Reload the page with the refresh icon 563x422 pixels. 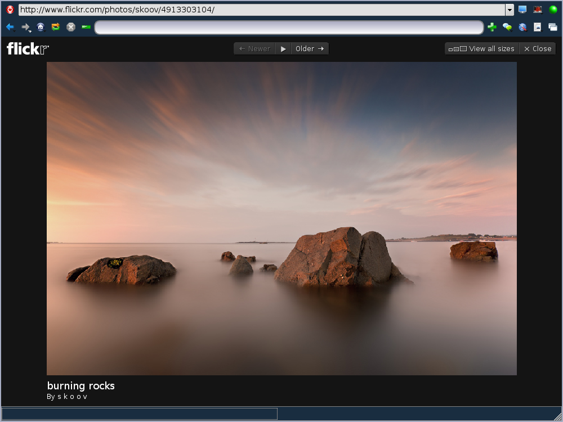pos(56,27)
